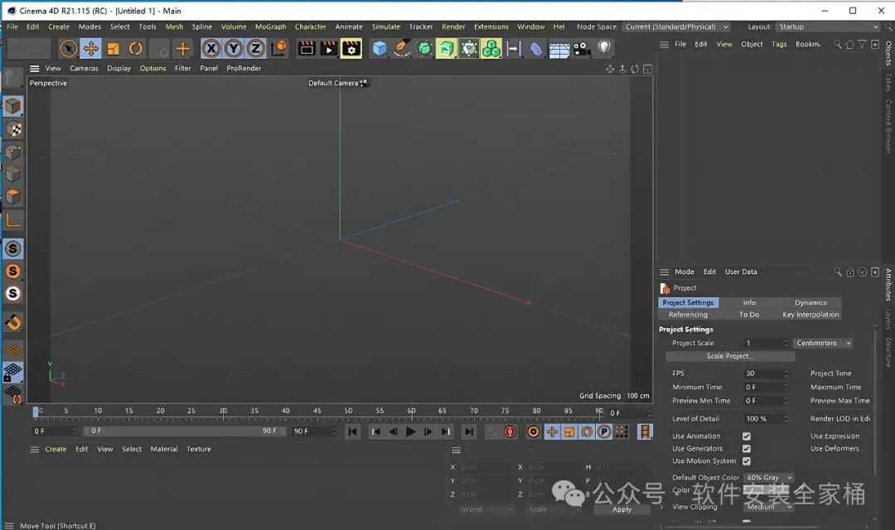Render to Picture Viewer icon

[329, 49]
